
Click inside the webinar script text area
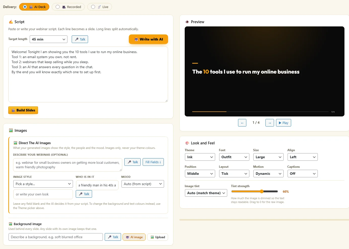(x=88, y=74)
